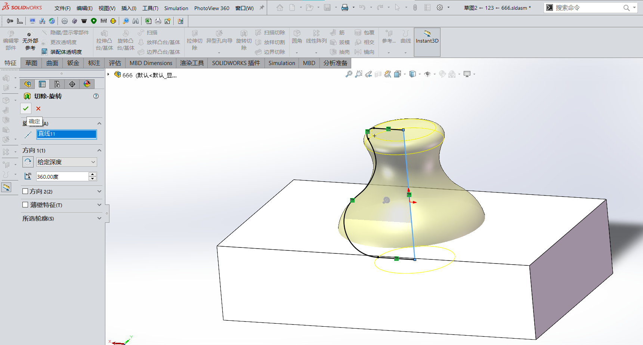Expand the 所选轮廓(S) section

tap(99, 218)
